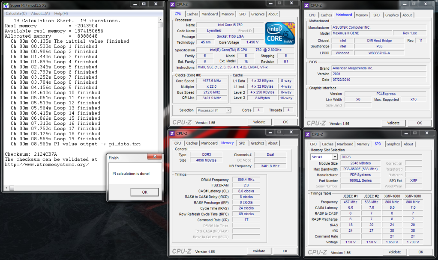Select Graphics tab in the Mainboard window

point(391,15)
